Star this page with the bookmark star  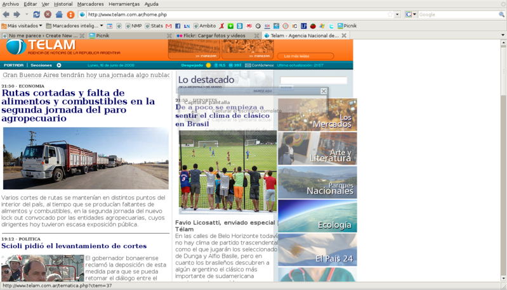(x=390, y=15)
